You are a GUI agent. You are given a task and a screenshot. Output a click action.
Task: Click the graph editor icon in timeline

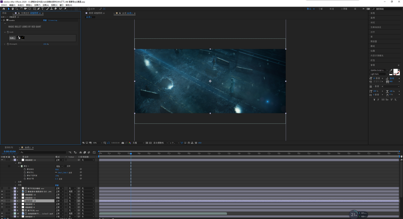click(94, 153)
